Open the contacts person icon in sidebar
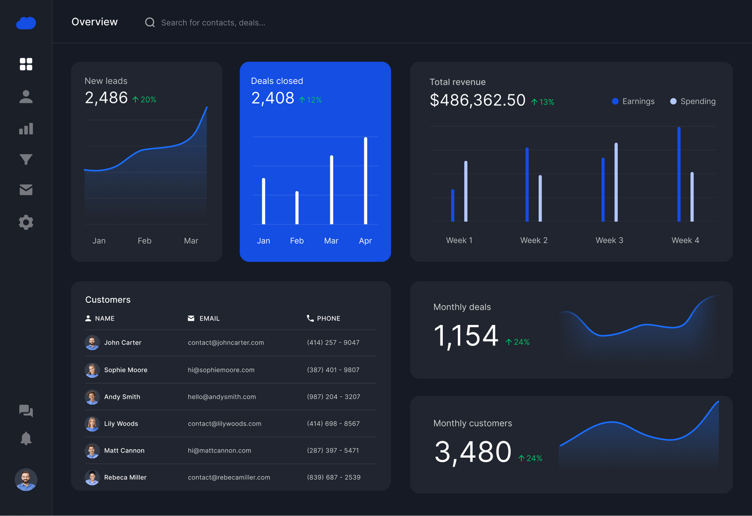Screen dimensions: 752x516 (26, 97)
